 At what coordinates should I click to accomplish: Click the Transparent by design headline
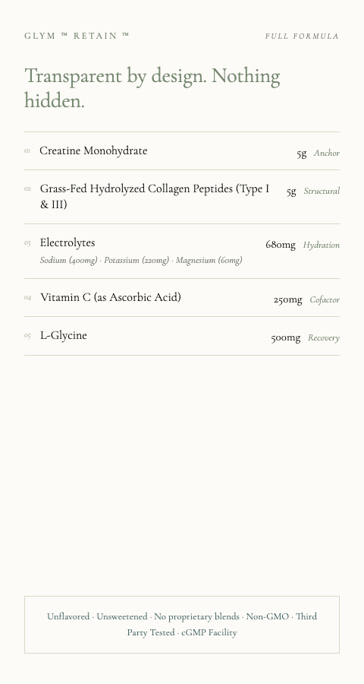tap(152, 88)
